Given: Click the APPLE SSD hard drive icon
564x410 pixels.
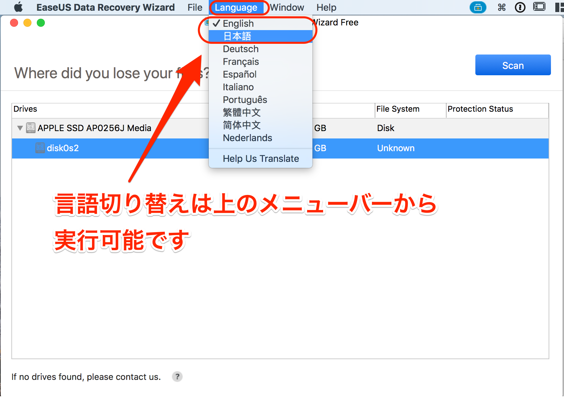Looking at the screenshot, I should pyautogui.click(x=31, y=128).
